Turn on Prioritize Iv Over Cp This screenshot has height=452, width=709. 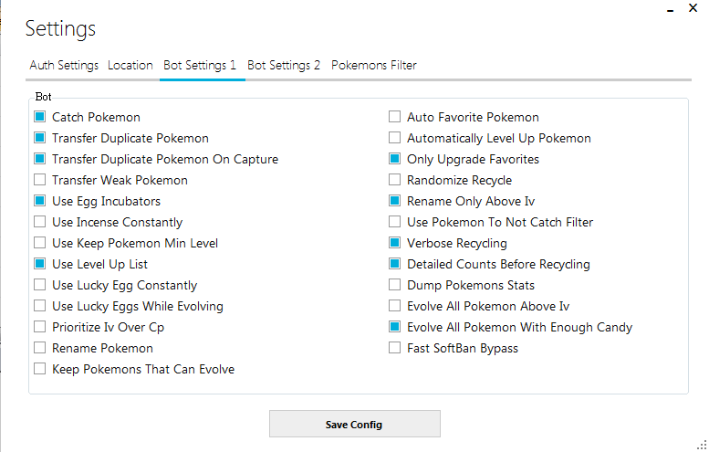click(x=40, y=327)
